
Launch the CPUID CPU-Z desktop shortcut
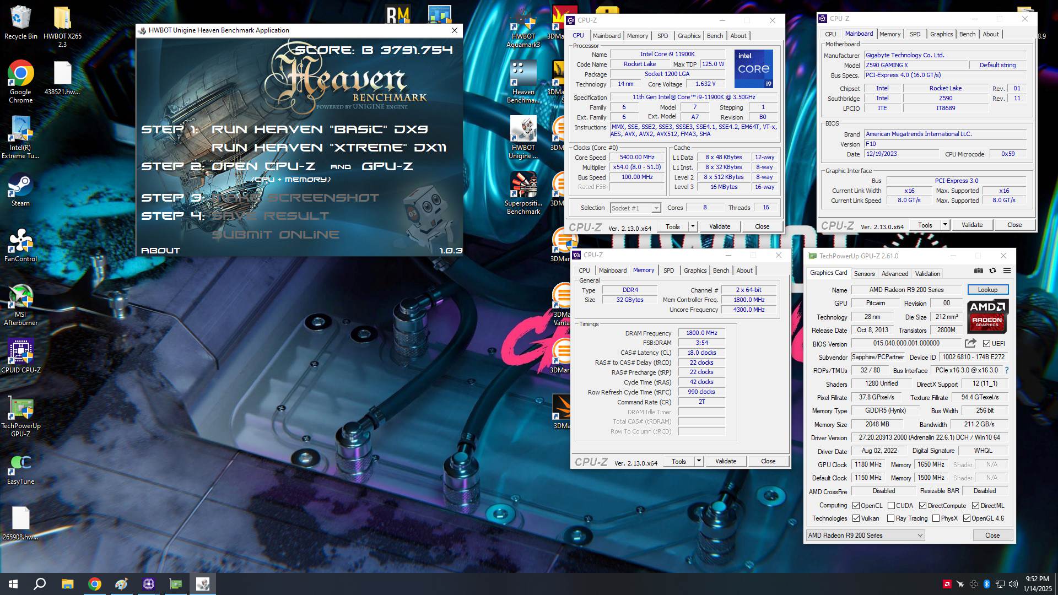(20, 356)
